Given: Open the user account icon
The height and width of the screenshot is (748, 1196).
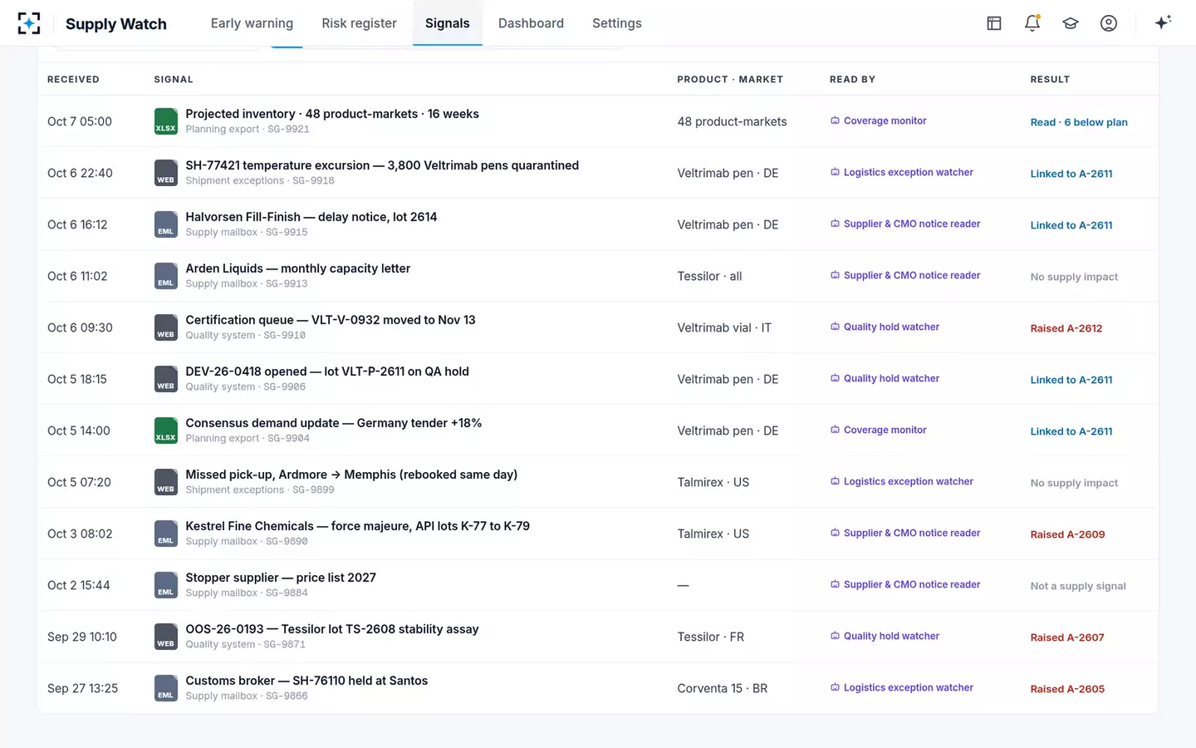Looking at the screenshot, I should (1109, 23).
